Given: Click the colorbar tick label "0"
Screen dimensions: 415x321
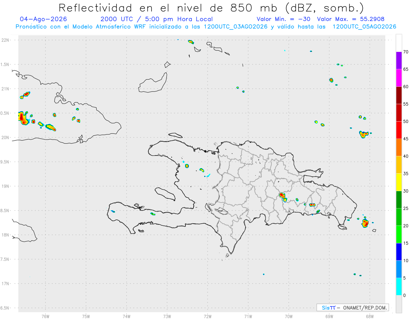Looking at the screenshot, I should tap(404, 295).
